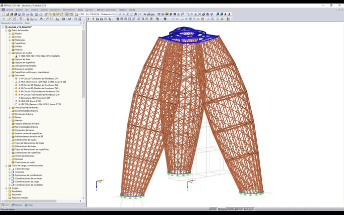Click the Open file folder icon
Screen dimensions: 344x215
click(x=8, y=14)
